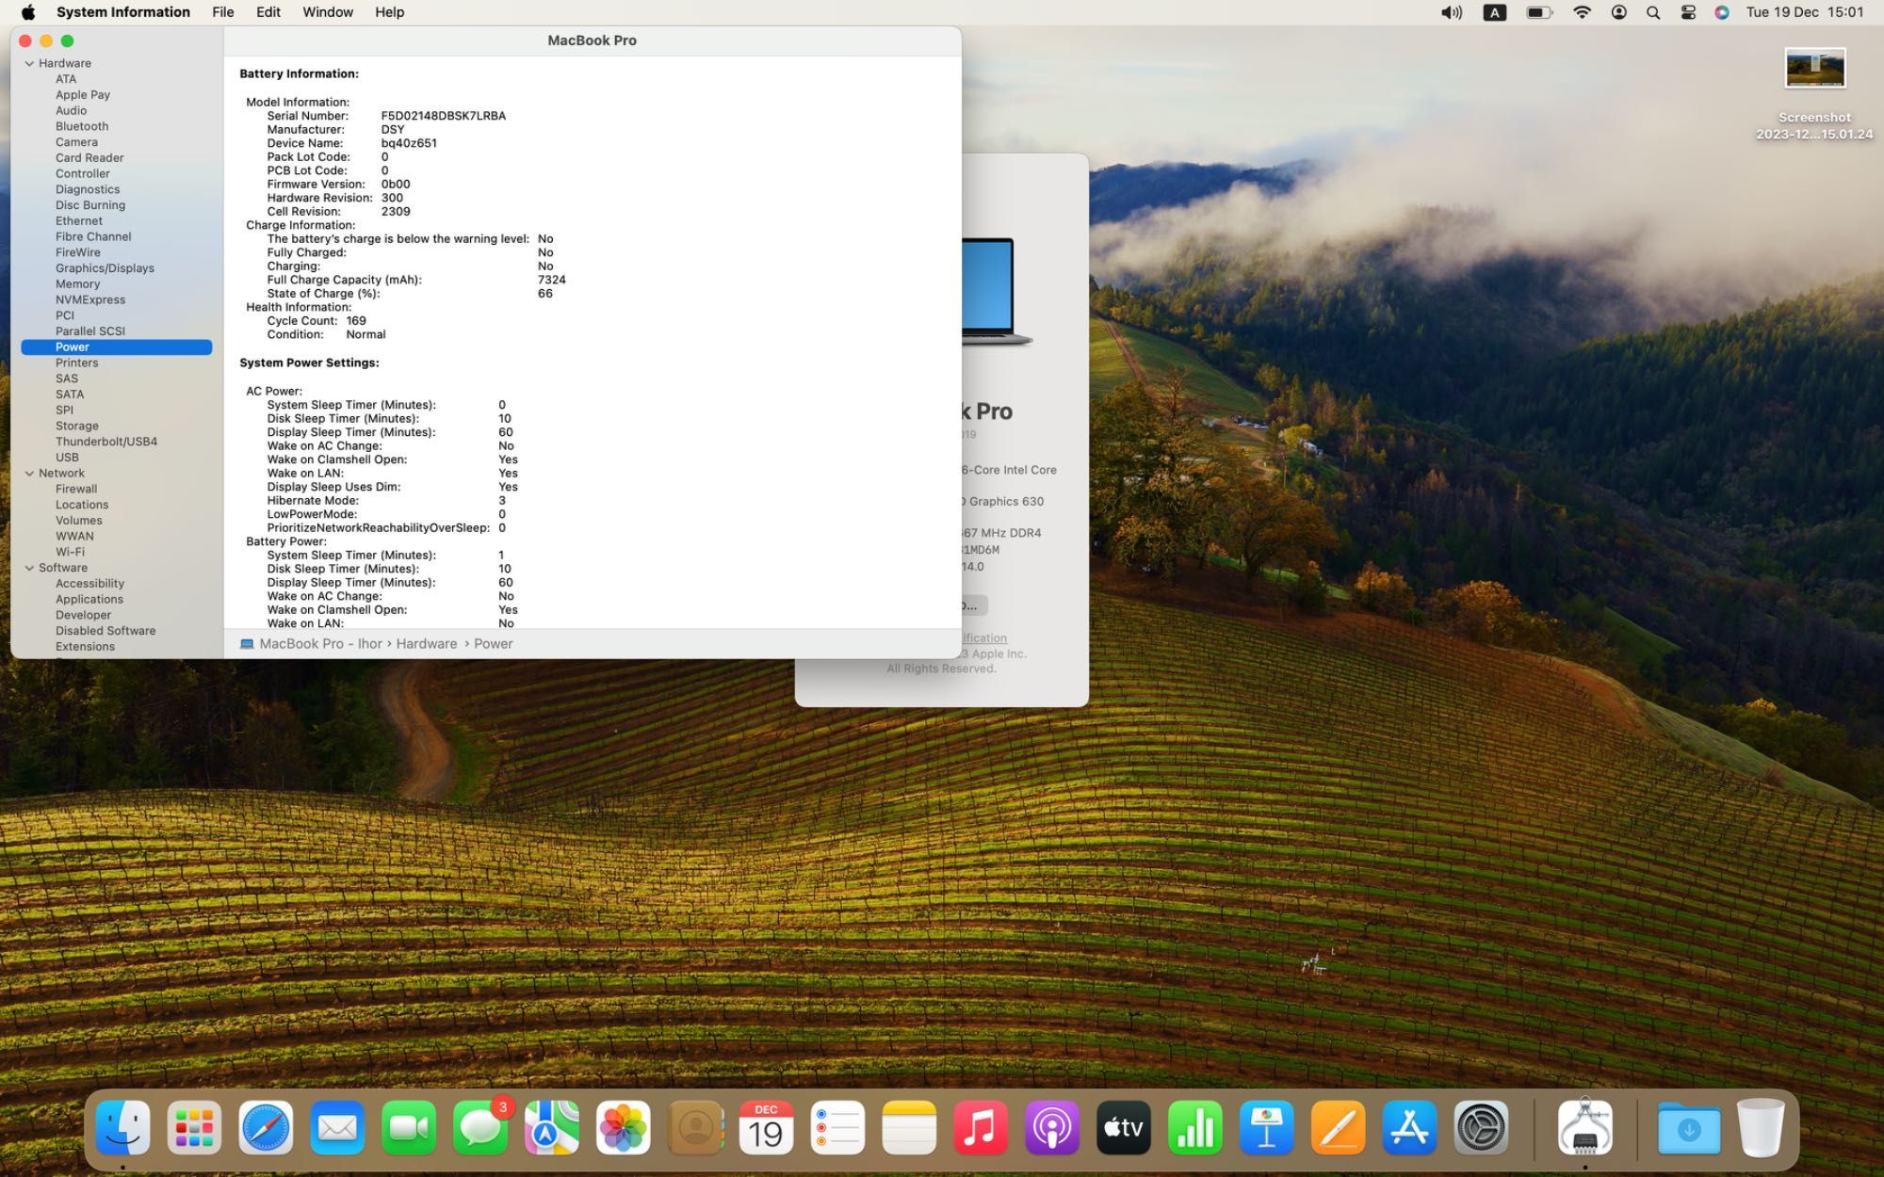Select Memory in the sidebar

(x=77, y=284)
